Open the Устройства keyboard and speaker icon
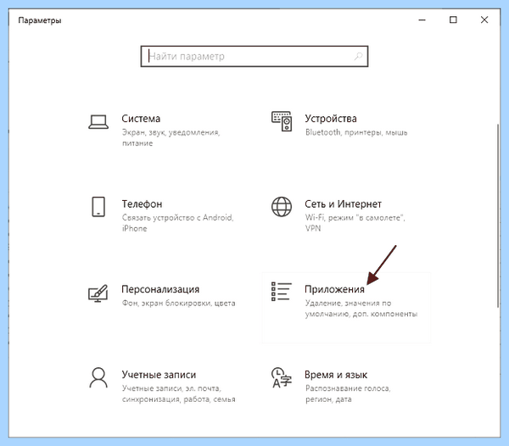 (x=282, y=121)
